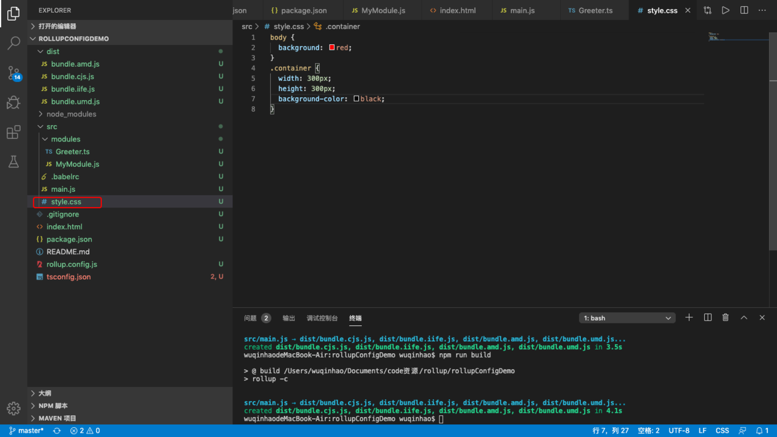Switch to MyModule.js editor tab

(382, 10)
